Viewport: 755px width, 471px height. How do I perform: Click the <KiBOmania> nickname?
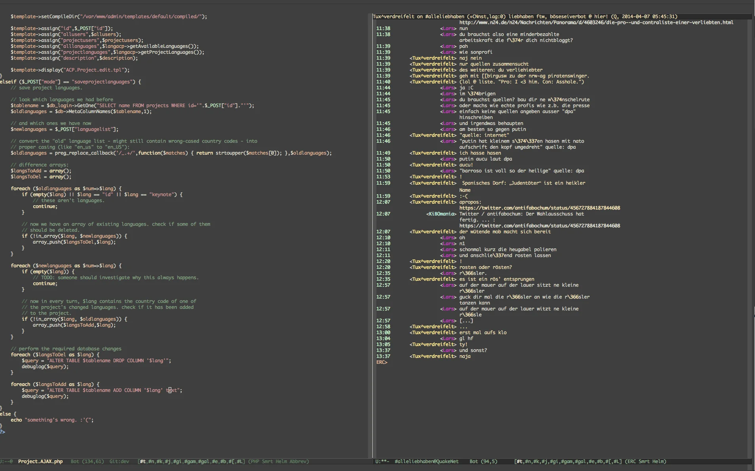(x=441, y=214)
